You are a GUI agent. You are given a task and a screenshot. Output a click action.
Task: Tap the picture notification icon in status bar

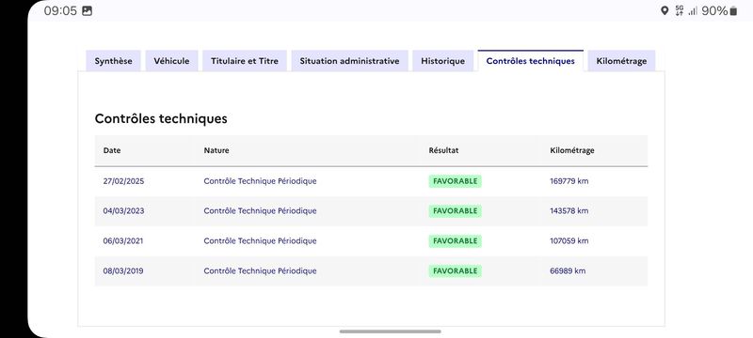coord(87,10)
